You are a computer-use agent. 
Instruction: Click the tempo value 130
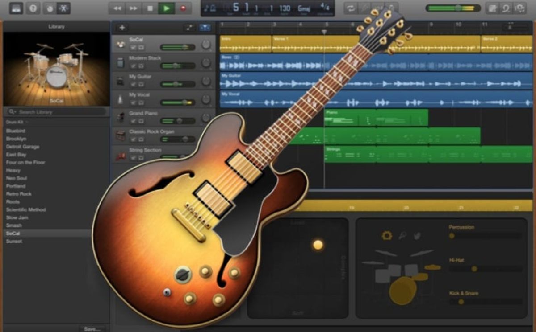[285, 8]
